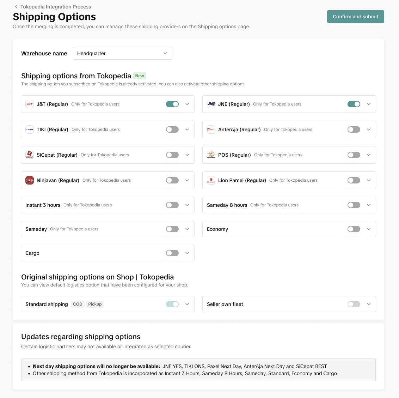399x398 pixels.
Task: Click the J&T courier logo icon
Action: click(30, 104)
